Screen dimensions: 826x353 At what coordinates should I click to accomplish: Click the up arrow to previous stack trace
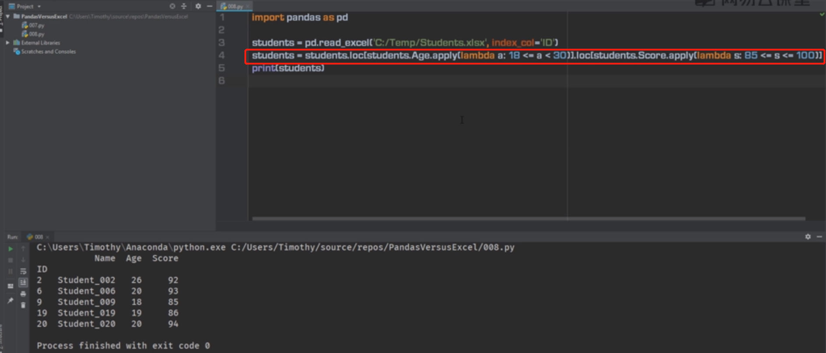click(x=23, y=249)
